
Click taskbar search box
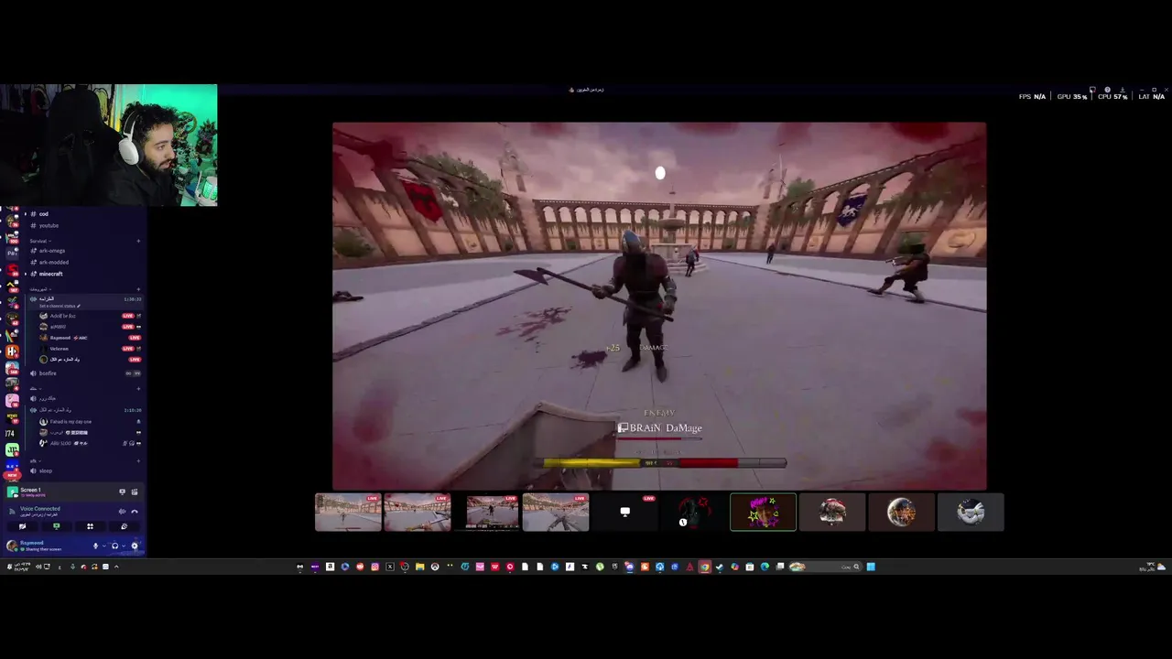pos(824,567)
